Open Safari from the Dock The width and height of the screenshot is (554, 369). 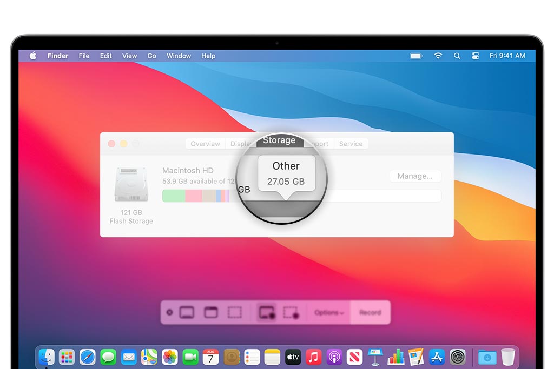point(87,357)
